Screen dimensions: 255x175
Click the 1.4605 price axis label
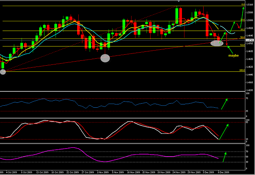click(250, 59)
